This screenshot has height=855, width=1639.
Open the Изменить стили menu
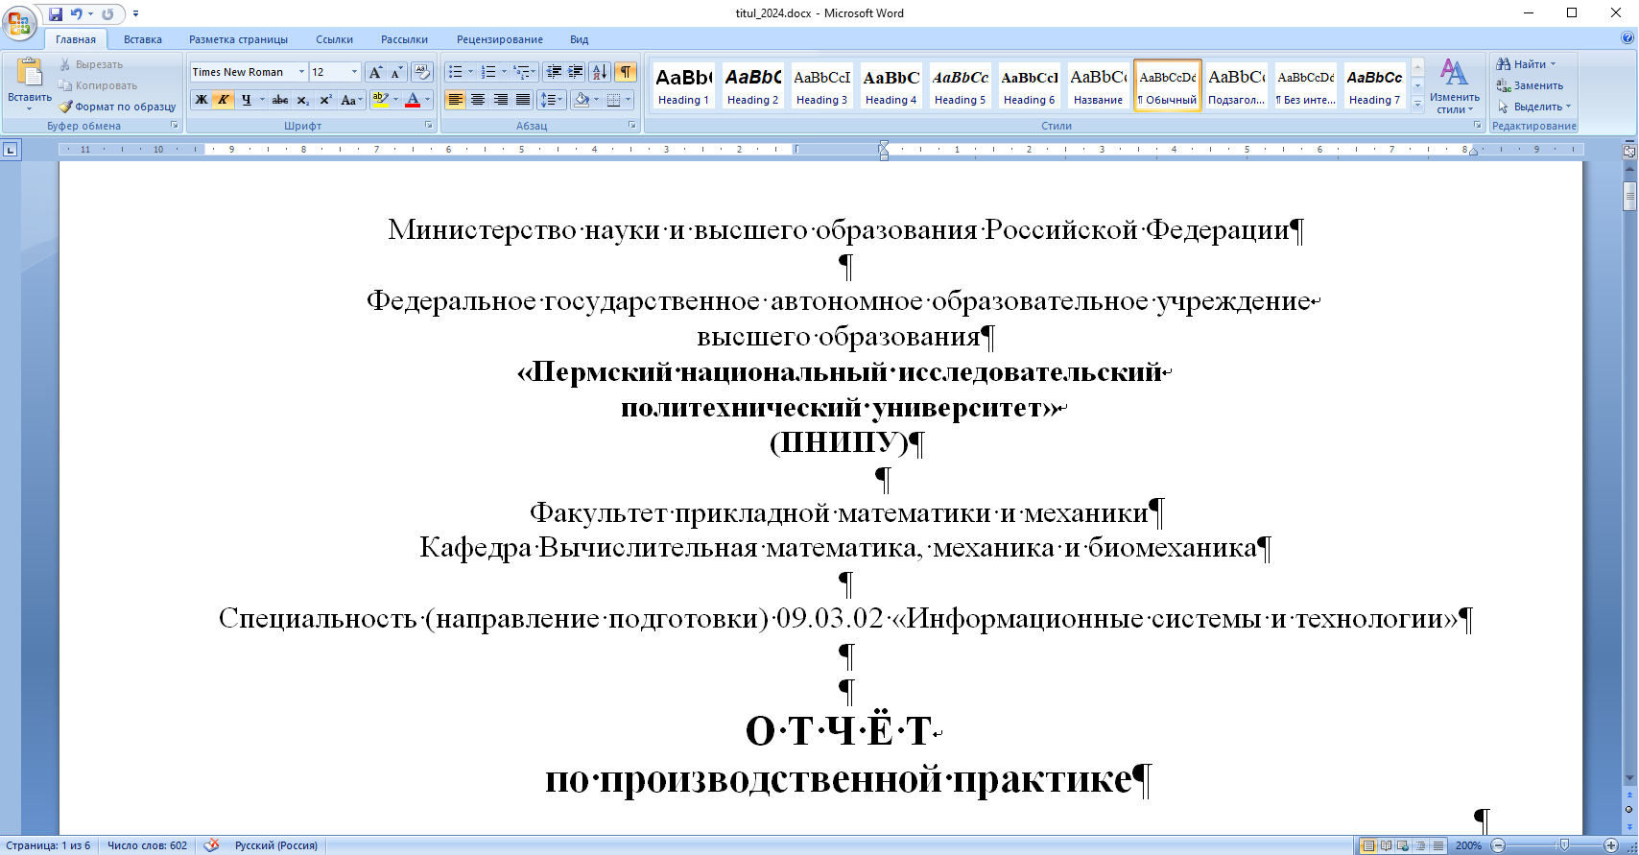tap(1454, 86)
